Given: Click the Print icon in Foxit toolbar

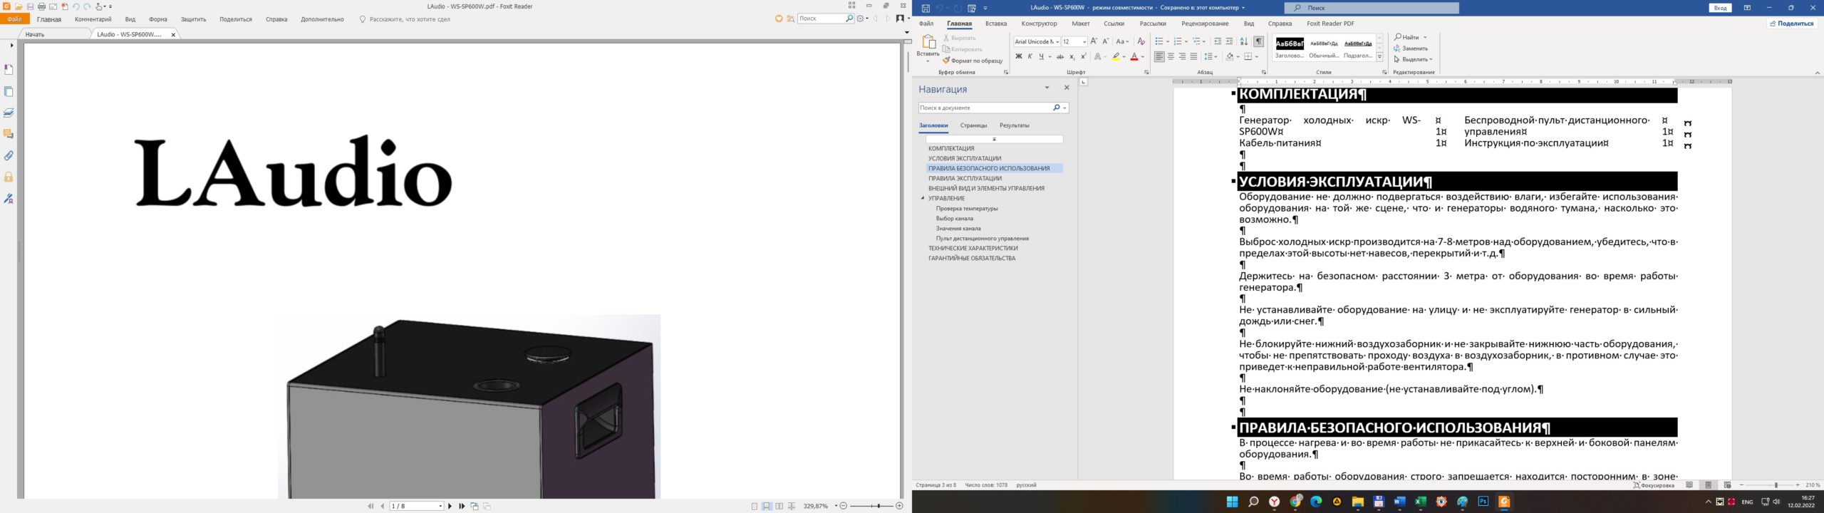Looking at the screenshot, I should [x=41, y=6].
